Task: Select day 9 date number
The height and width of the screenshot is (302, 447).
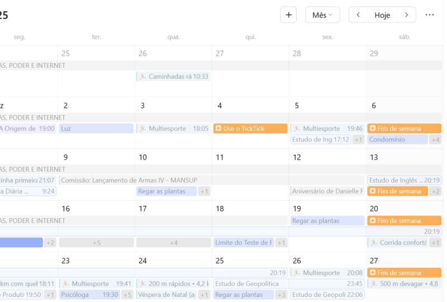Action: (65, 157)
